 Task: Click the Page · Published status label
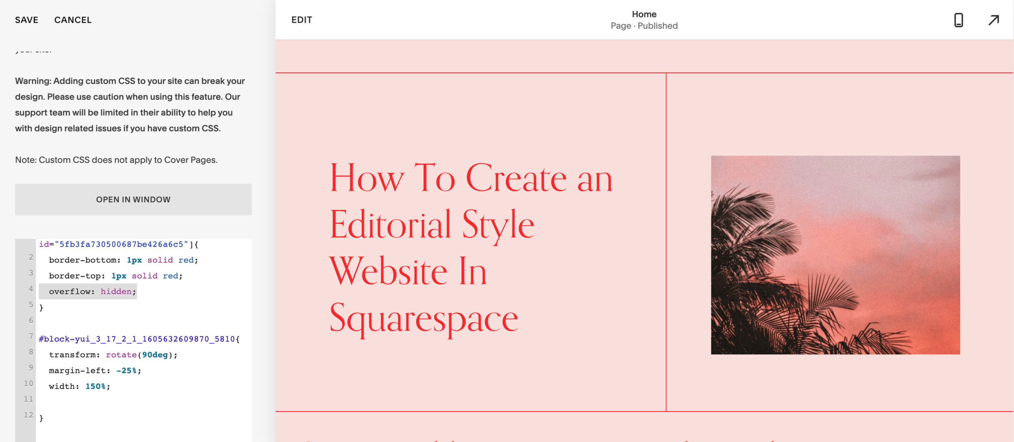pyautogui.click(x=644, y=26)
